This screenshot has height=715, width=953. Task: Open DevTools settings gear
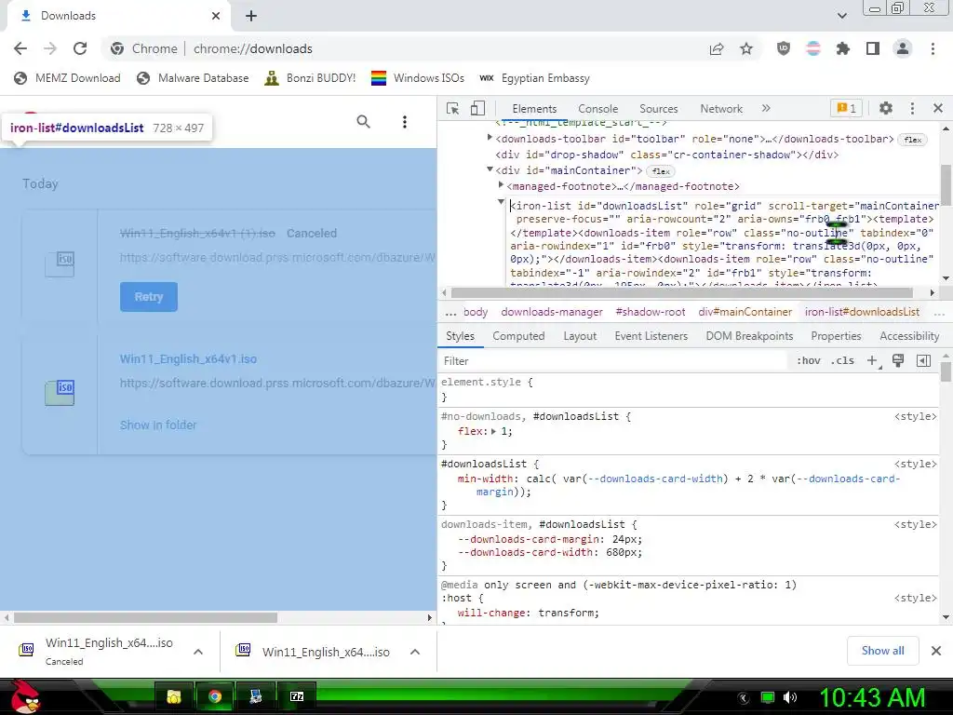tap(886, 108)
